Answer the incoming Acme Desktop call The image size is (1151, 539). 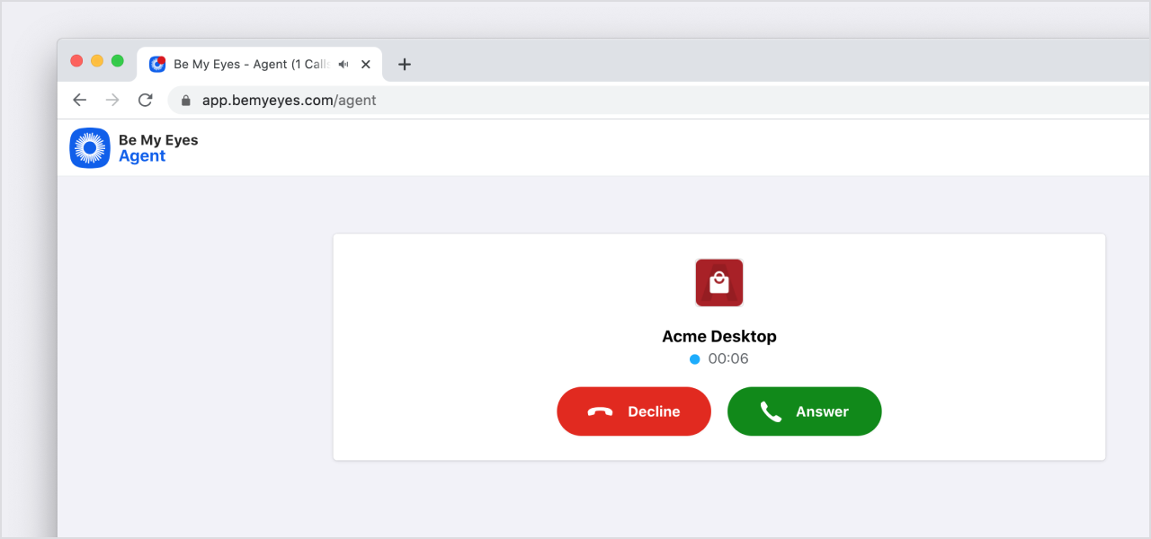click(x=804, y=411)
